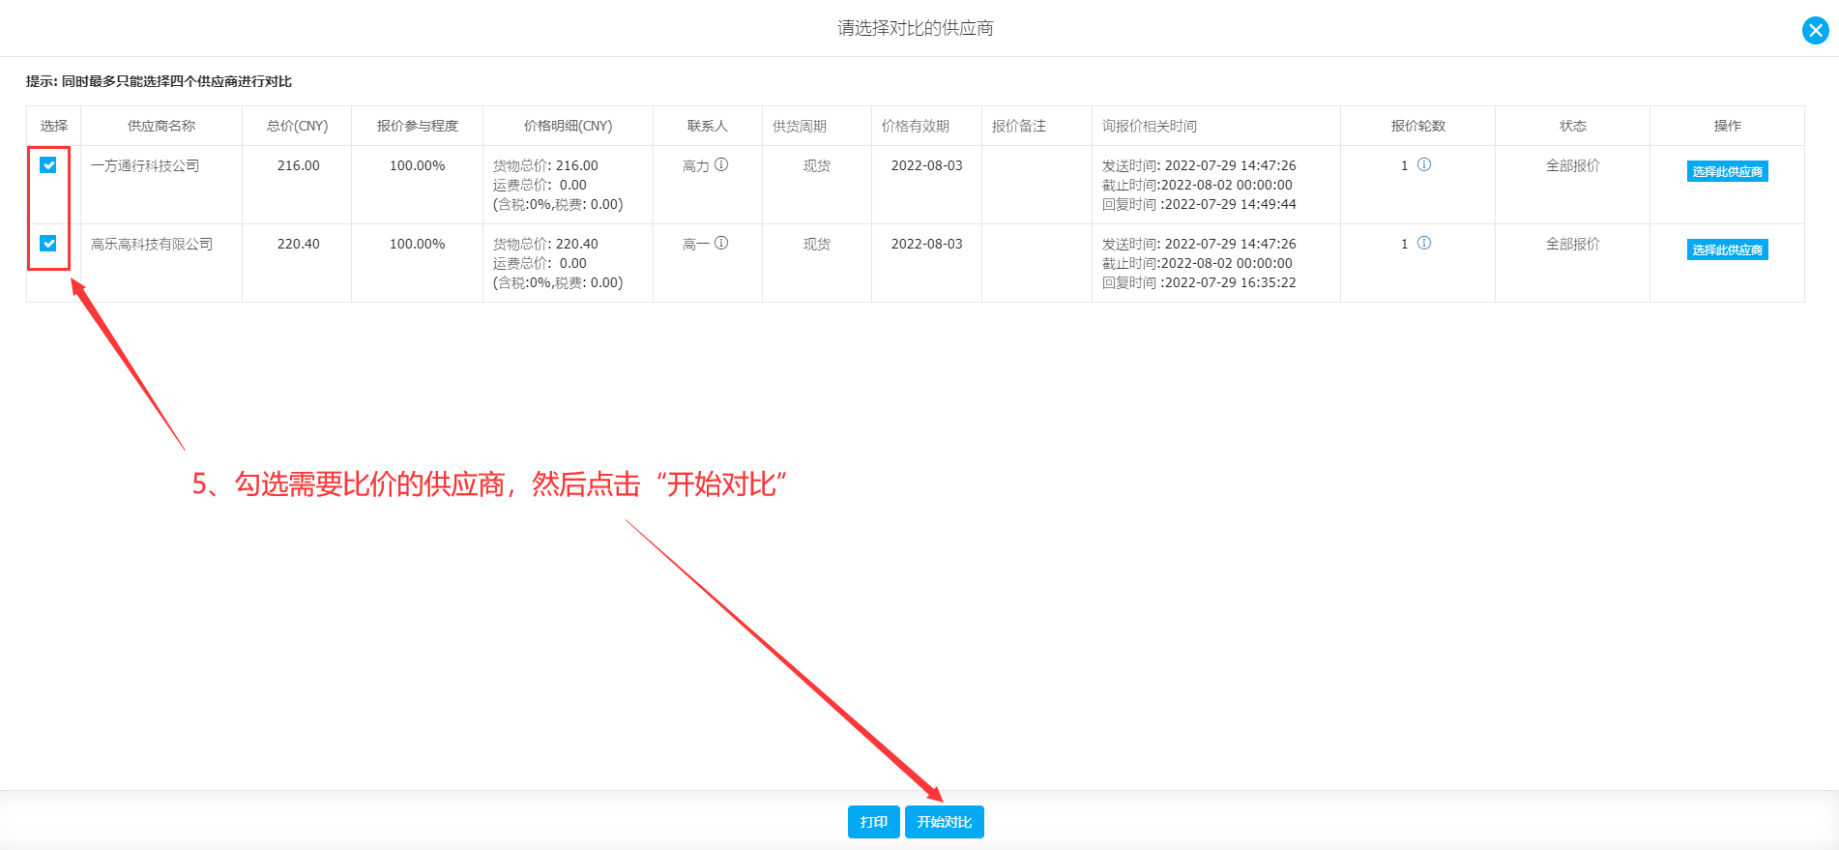Select the 报价轮数 column header

point(1418,126)
